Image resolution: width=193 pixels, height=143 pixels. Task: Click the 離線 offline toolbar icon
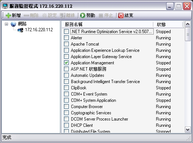point(62,15)
